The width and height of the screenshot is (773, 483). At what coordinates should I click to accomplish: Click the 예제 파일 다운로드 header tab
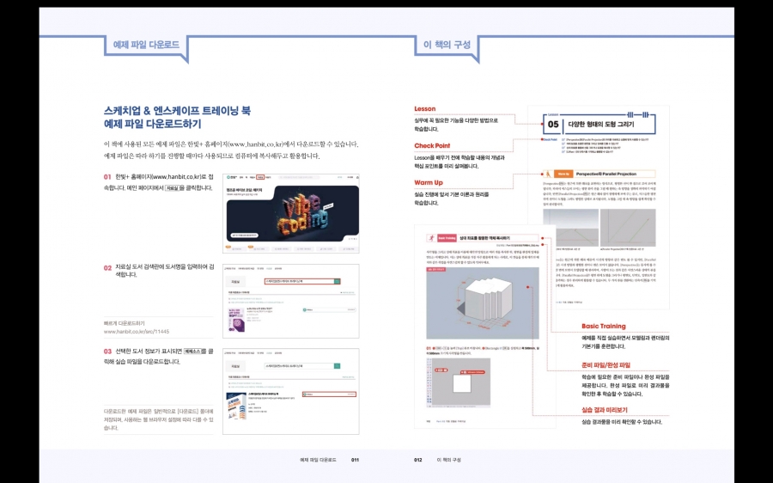coord(145,44)
